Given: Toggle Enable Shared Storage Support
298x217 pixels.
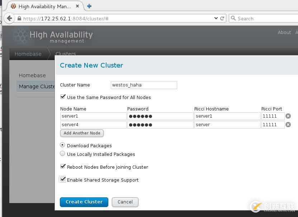Looking at the screenshot, I should click(x=63, y=179).
